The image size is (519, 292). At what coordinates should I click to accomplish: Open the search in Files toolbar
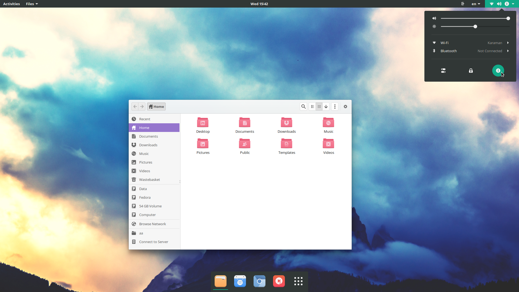pos(303,107)
